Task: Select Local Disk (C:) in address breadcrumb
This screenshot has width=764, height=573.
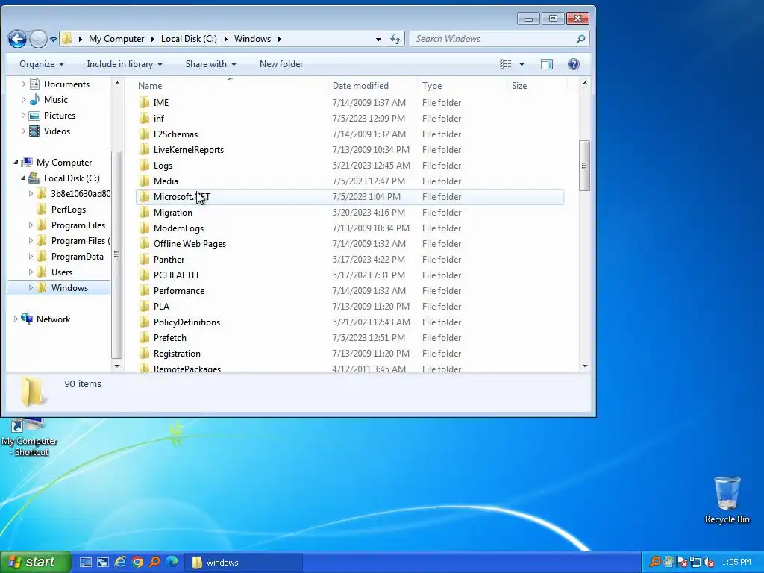Action: pos(189,39)
